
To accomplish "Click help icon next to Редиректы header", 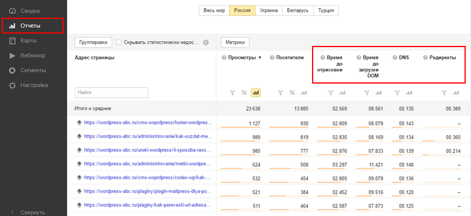I will click(x=425, y=58).
